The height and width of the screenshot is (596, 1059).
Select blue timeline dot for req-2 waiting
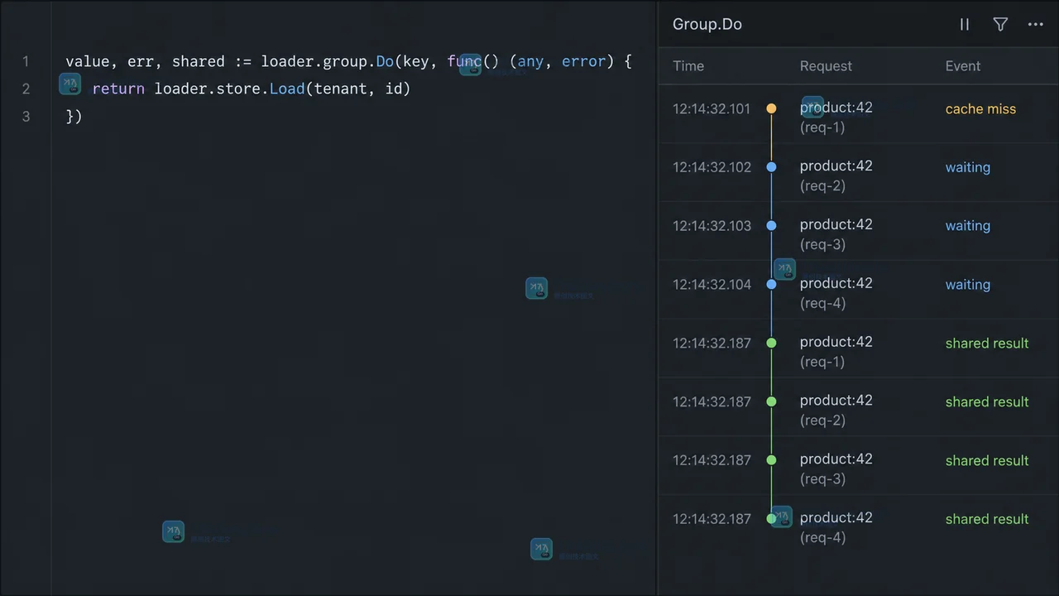771,167
